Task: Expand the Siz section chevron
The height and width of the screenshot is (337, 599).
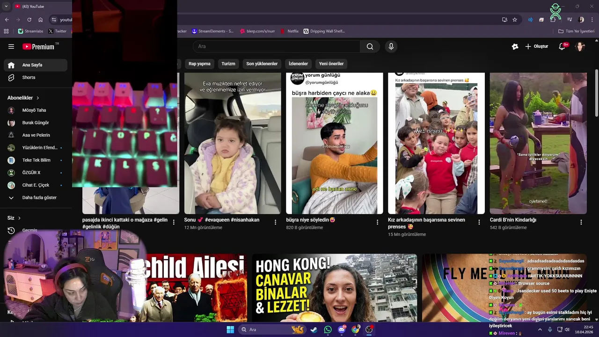Action: (19, 218)
